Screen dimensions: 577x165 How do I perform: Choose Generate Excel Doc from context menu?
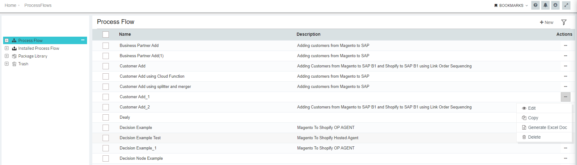[547, 127]
